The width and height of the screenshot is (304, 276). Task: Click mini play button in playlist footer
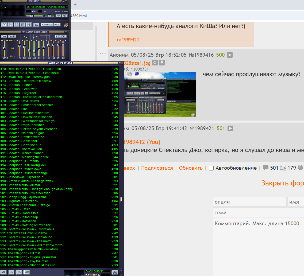coord(89,275)
